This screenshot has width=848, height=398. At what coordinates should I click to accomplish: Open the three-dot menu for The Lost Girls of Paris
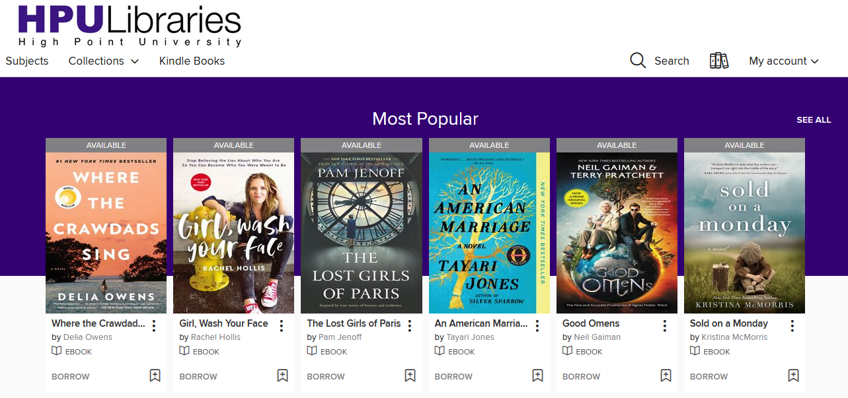pyautogui.click(x=408, y=325)
